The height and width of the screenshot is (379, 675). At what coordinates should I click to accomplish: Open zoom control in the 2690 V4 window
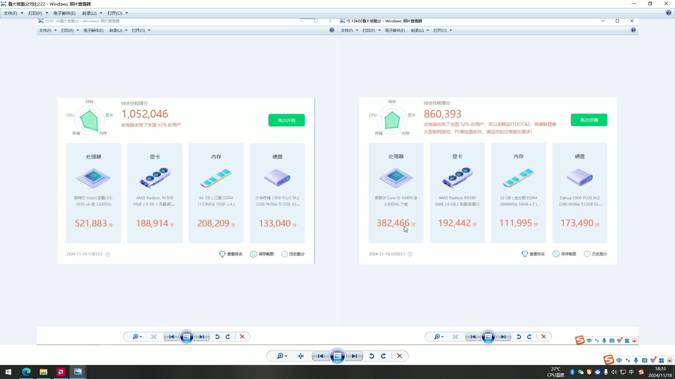137,337
